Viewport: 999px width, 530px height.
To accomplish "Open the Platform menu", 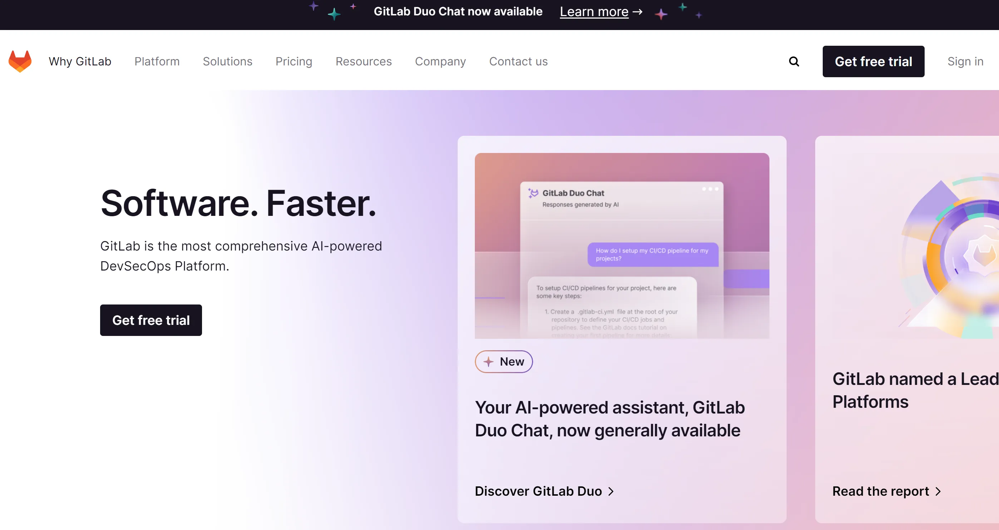I will pos(157,61).
